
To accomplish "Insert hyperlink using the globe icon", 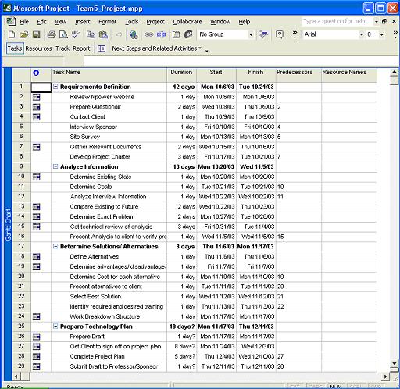I will click(134, 34).
